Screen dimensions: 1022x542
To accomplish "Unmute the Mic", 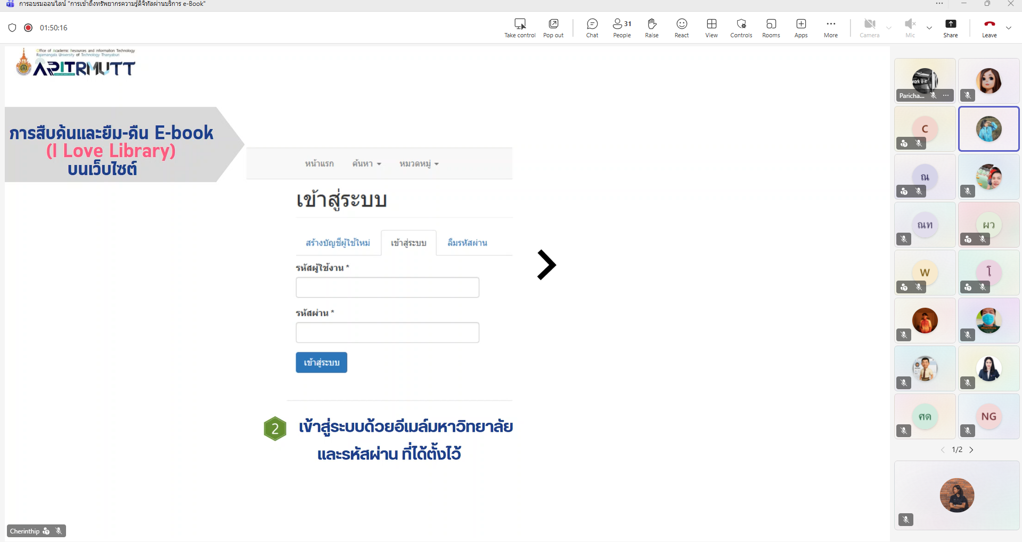I will pyautogui.click(x=910, y=28).
